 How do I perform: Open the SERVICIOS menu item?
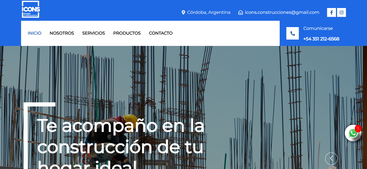pos(94,33)
